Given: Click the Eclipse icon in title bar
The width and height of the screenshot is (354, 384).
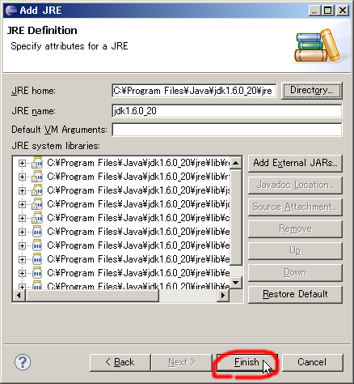Looking at the screenshot, I should click(11, 11).
